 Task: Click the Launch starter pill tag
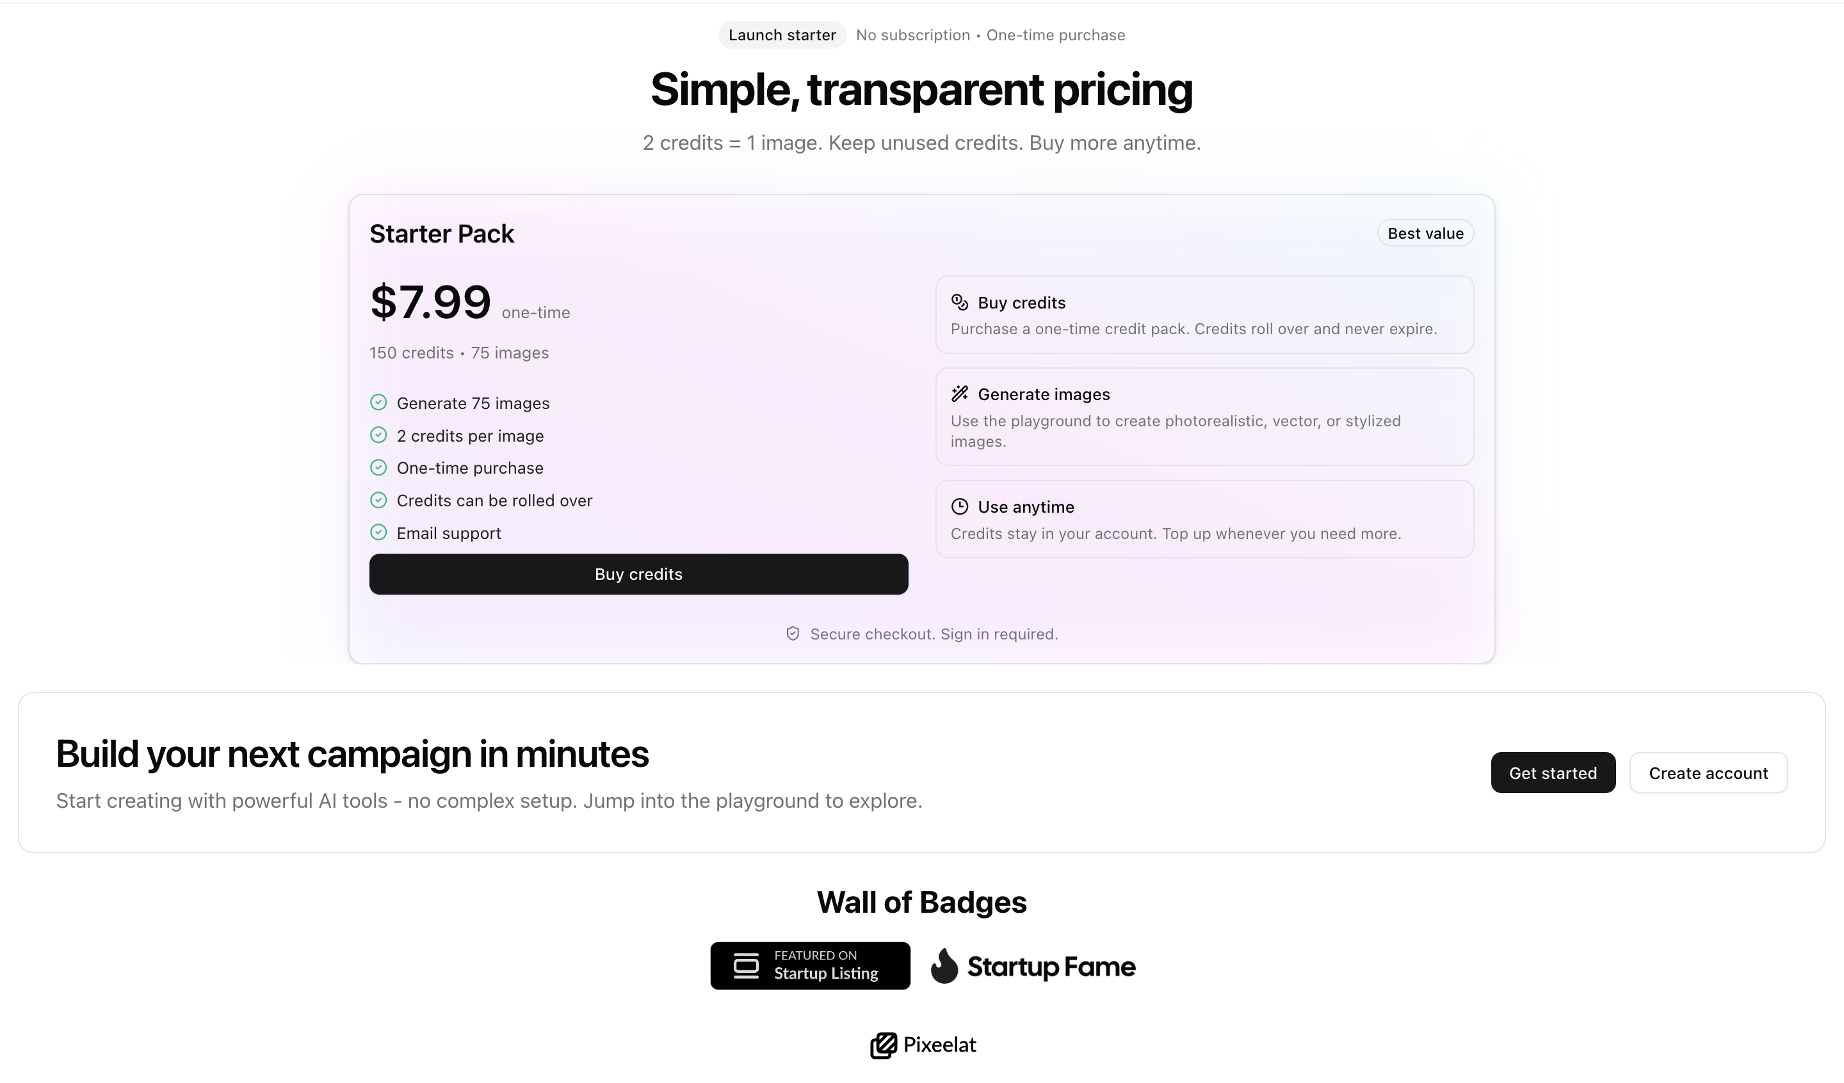point(782,35)
